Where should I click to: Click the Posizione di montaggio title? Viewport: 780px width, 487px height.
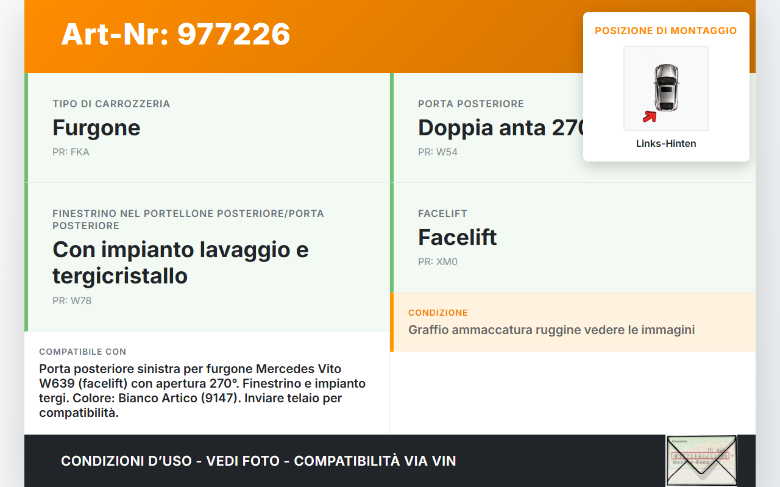tap(666, 30)
